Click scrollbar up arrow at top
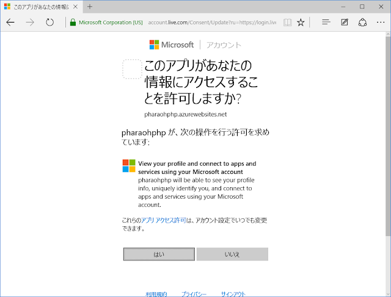Screen dimensions: 391x297 point(388,34)
